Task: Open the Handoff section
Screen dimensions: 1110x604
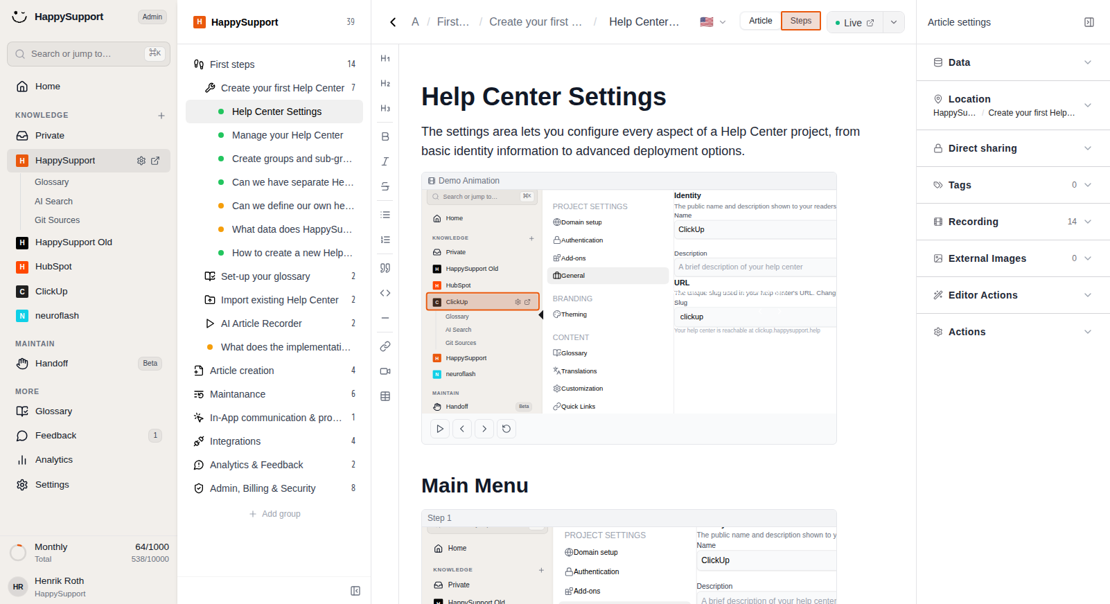Action: coord(89,364)
